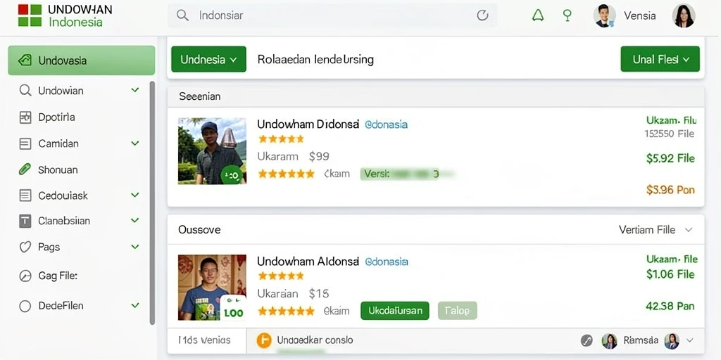Open the first listing photo thumbnail
This screenshot has height=360, width=721.
pyautogui.click(x=212, y=151)
